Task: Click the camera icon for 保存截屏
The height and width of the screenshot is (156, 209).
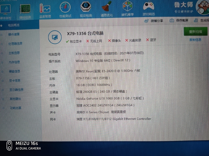Action: coord(172,21)
